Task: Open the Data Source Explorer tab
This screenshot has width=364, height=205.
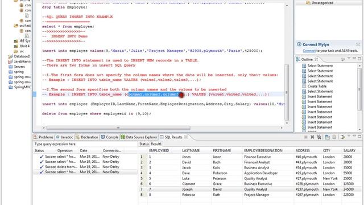Action: tap(139, 137)
